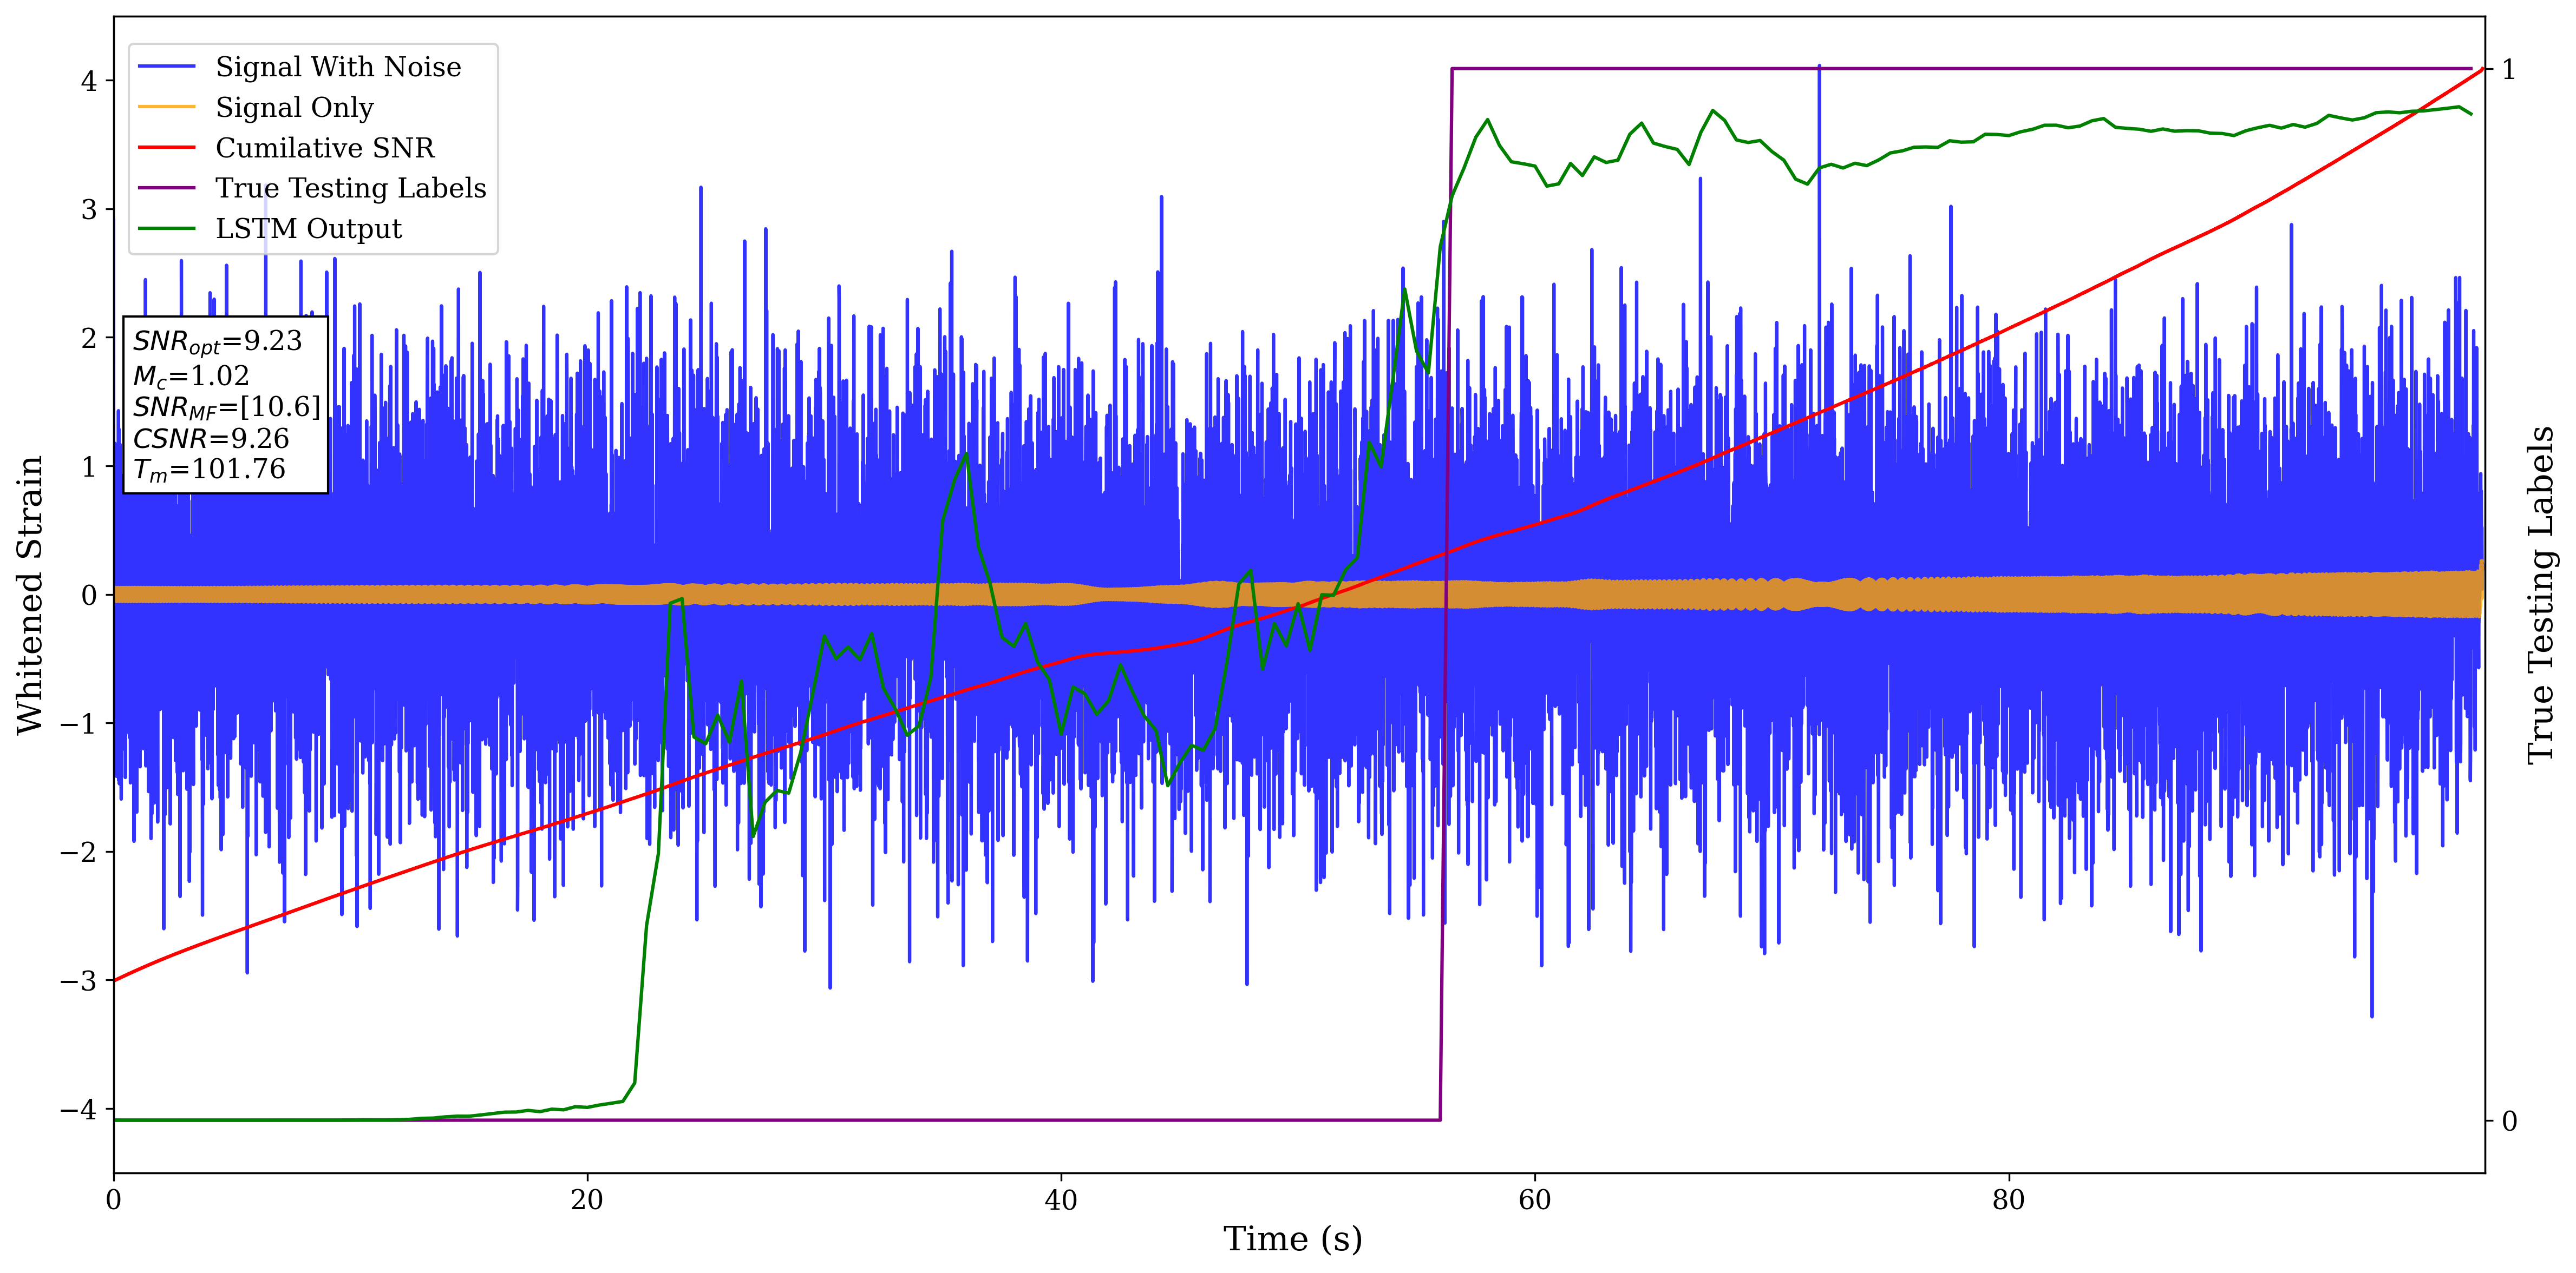Click the Tm=101.76 value in the info box
This screenshot has width=2576, height=1273.
pos(209,470)
